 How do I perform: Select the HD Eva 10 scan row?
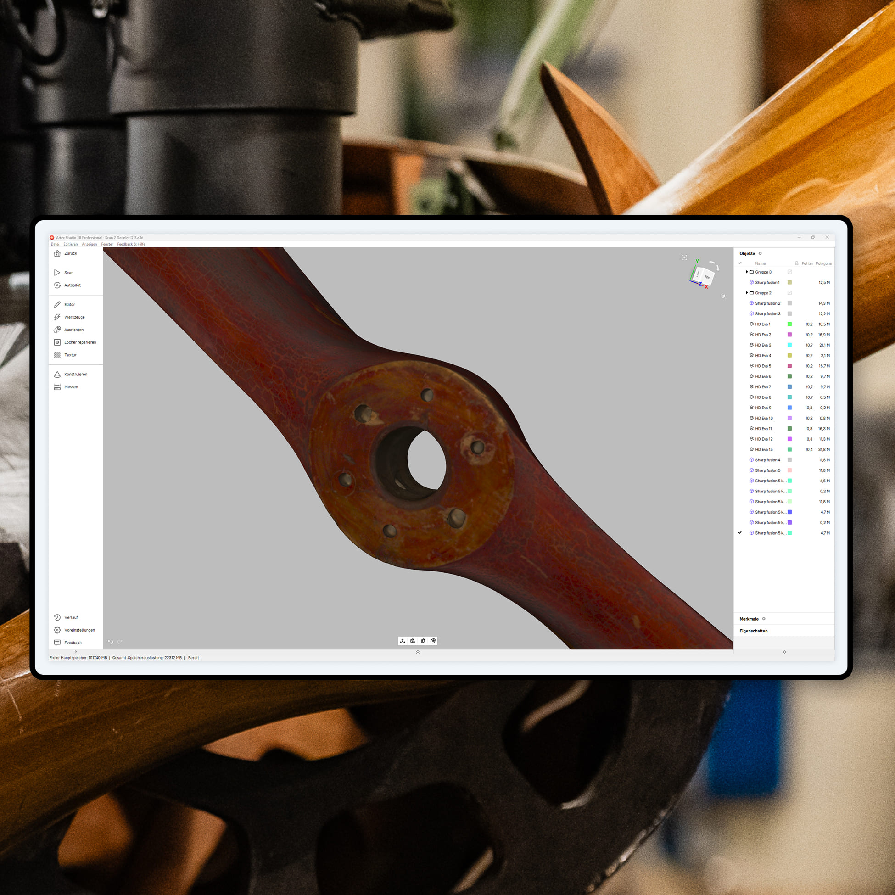click(x=784, y=418)
